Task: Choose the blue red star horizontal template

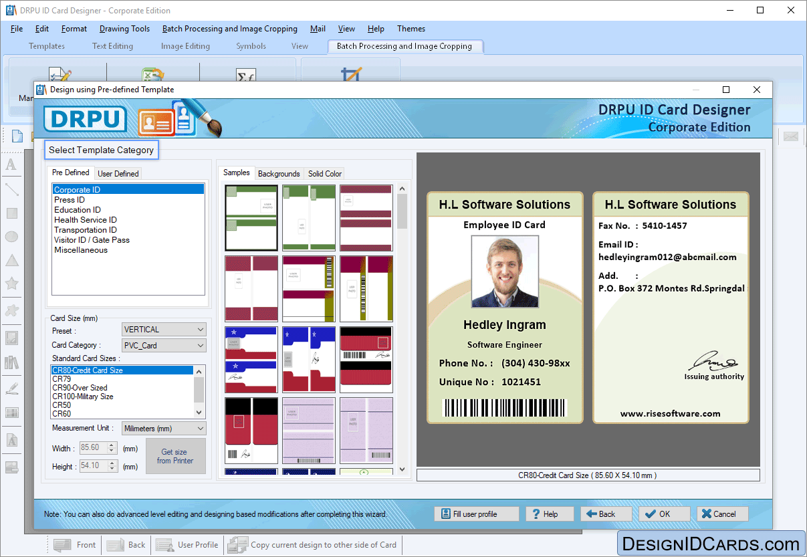Action: pos(251,360)
